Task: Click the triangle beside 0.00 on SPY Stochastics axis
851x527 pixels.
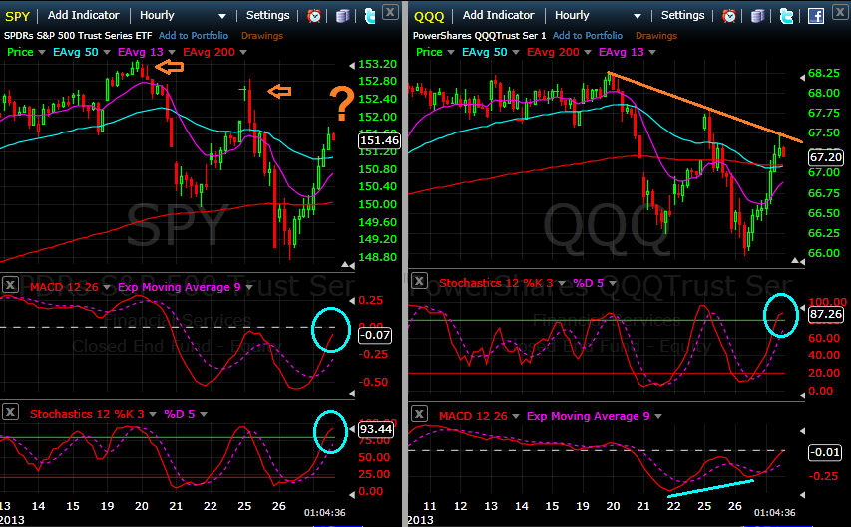Action: [352, 494]
